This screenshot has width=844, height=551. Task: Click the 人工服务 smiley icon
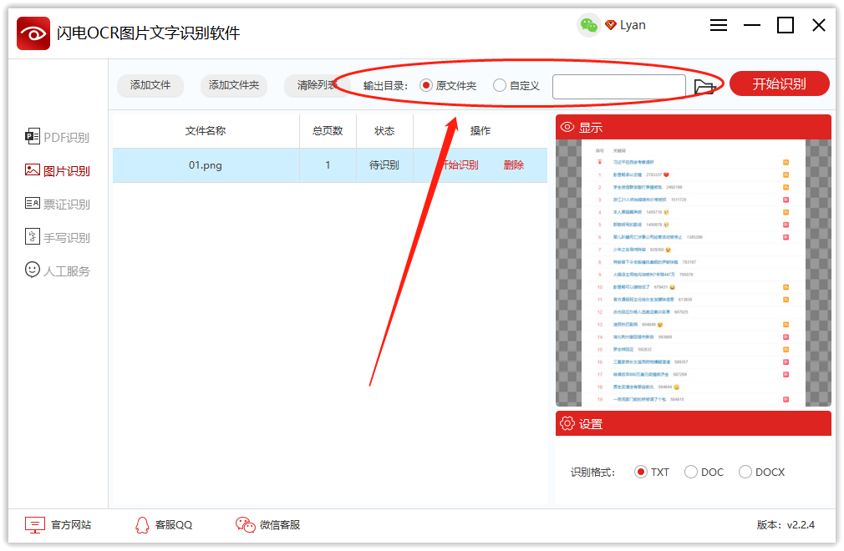point(33,270)
